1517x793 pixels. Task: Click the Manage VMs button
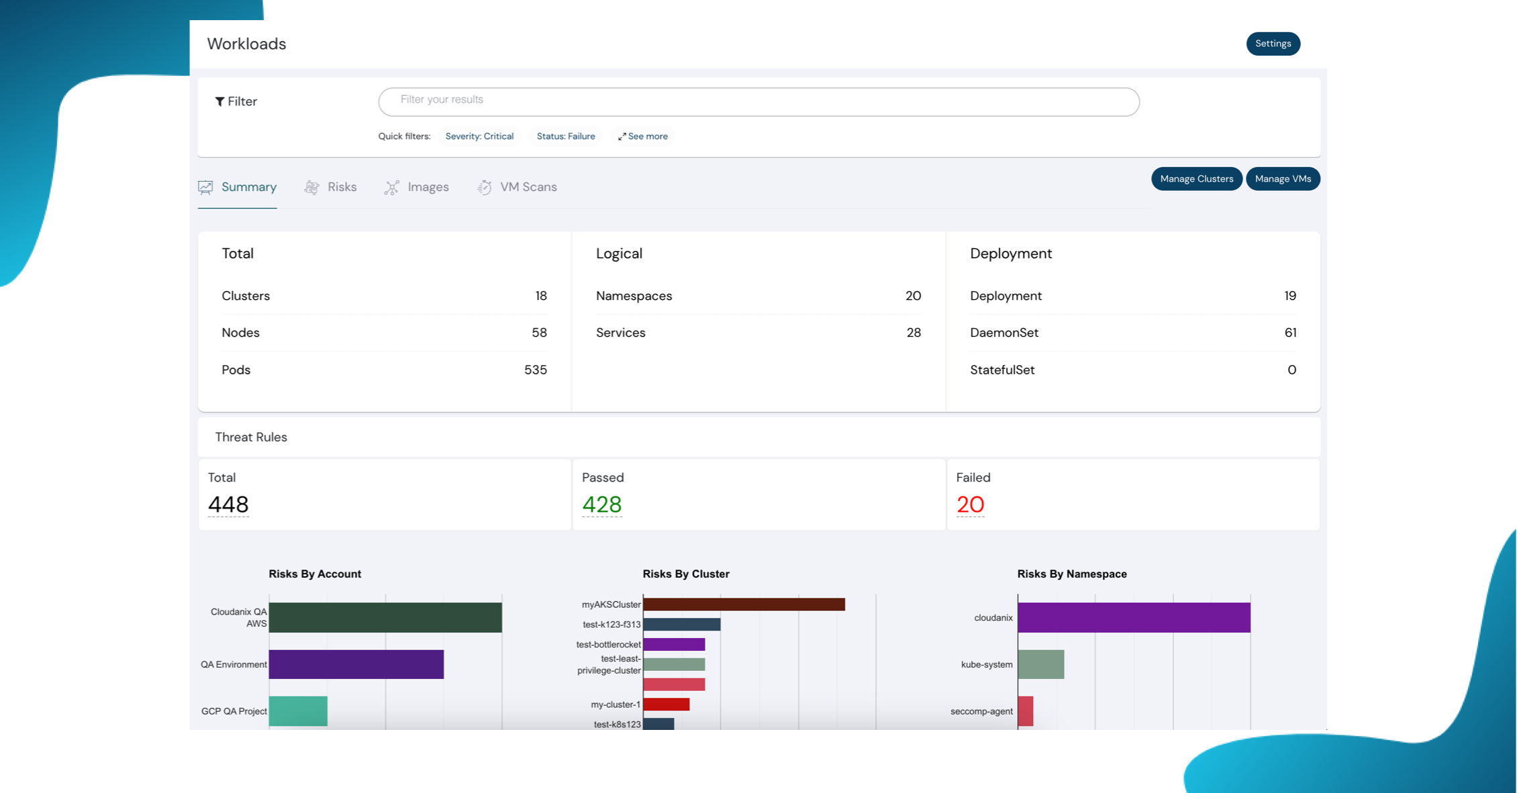pyautogui.click(x=1282, y=178)
